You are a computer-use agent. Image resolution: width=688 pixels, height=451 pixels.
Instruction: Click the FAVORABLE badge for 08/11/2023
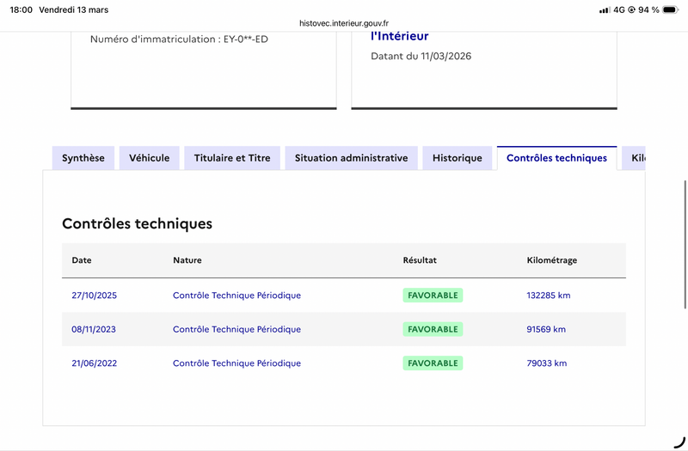click(x=433, y=329)
